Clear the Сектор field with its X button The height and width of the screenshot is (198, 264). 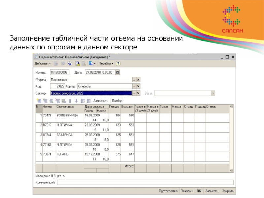tap(138, 93)
